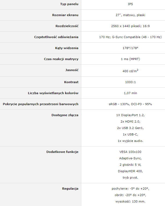Select the 'sRGB - 130%, DCI-P3 - 95%' text
The image size is (165, 206).
click(x=130, y=104)
